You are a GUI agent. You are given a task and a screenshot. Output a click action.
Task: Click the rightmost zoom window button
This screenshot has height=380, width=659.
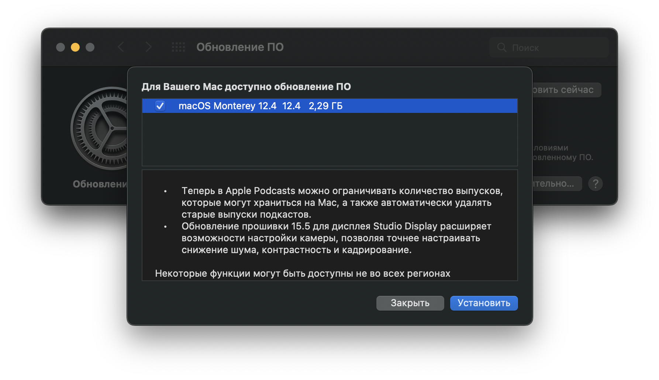point(90,47)
